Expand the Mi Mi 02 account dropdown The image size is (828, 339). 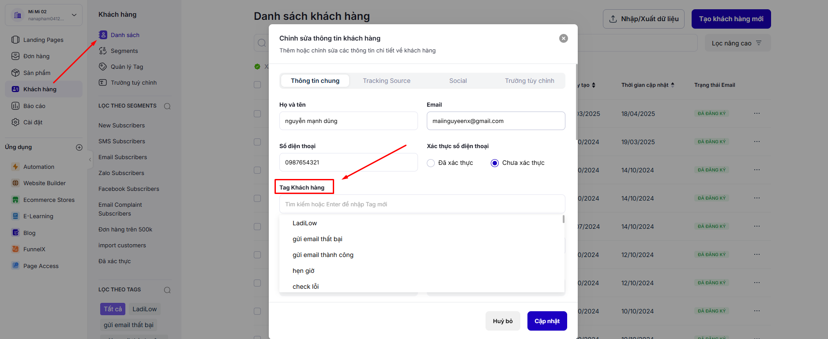click(74, 15)
